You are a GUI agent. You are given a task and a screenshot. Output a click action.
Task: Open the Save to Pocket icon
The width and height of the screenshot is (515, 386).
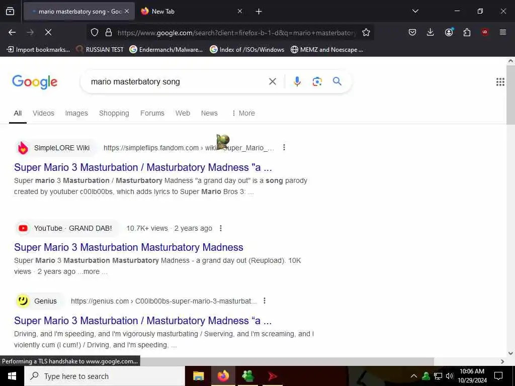pyautogui.click(x=412, y=32)
